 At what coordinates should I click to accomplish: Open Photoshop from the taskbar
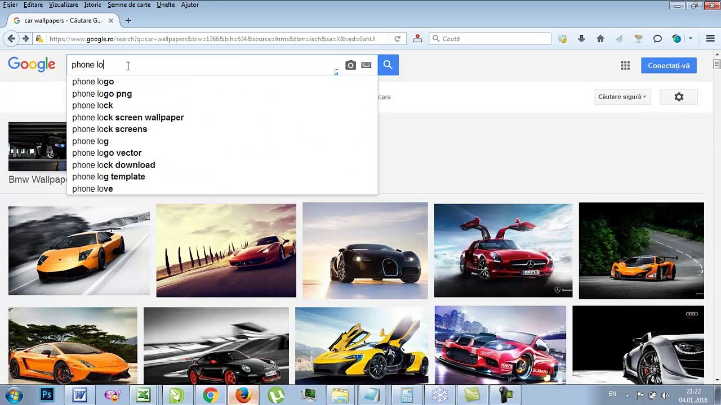pyautogui.click(x=47, y=395)
